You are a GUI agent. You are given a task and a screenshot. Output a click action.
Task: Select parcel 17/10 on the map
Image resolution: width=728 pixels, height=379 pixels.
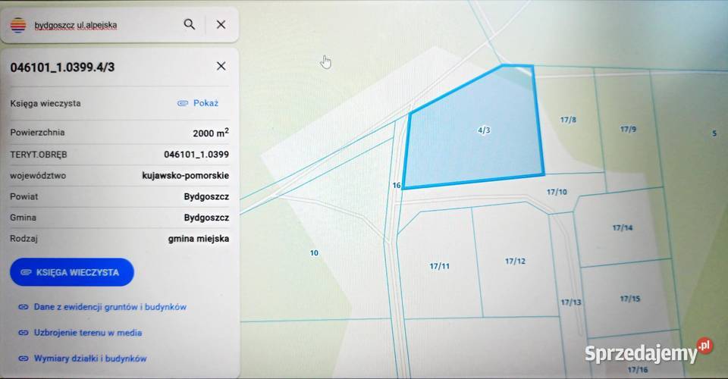pyautogui.click(x=557, y=192)
